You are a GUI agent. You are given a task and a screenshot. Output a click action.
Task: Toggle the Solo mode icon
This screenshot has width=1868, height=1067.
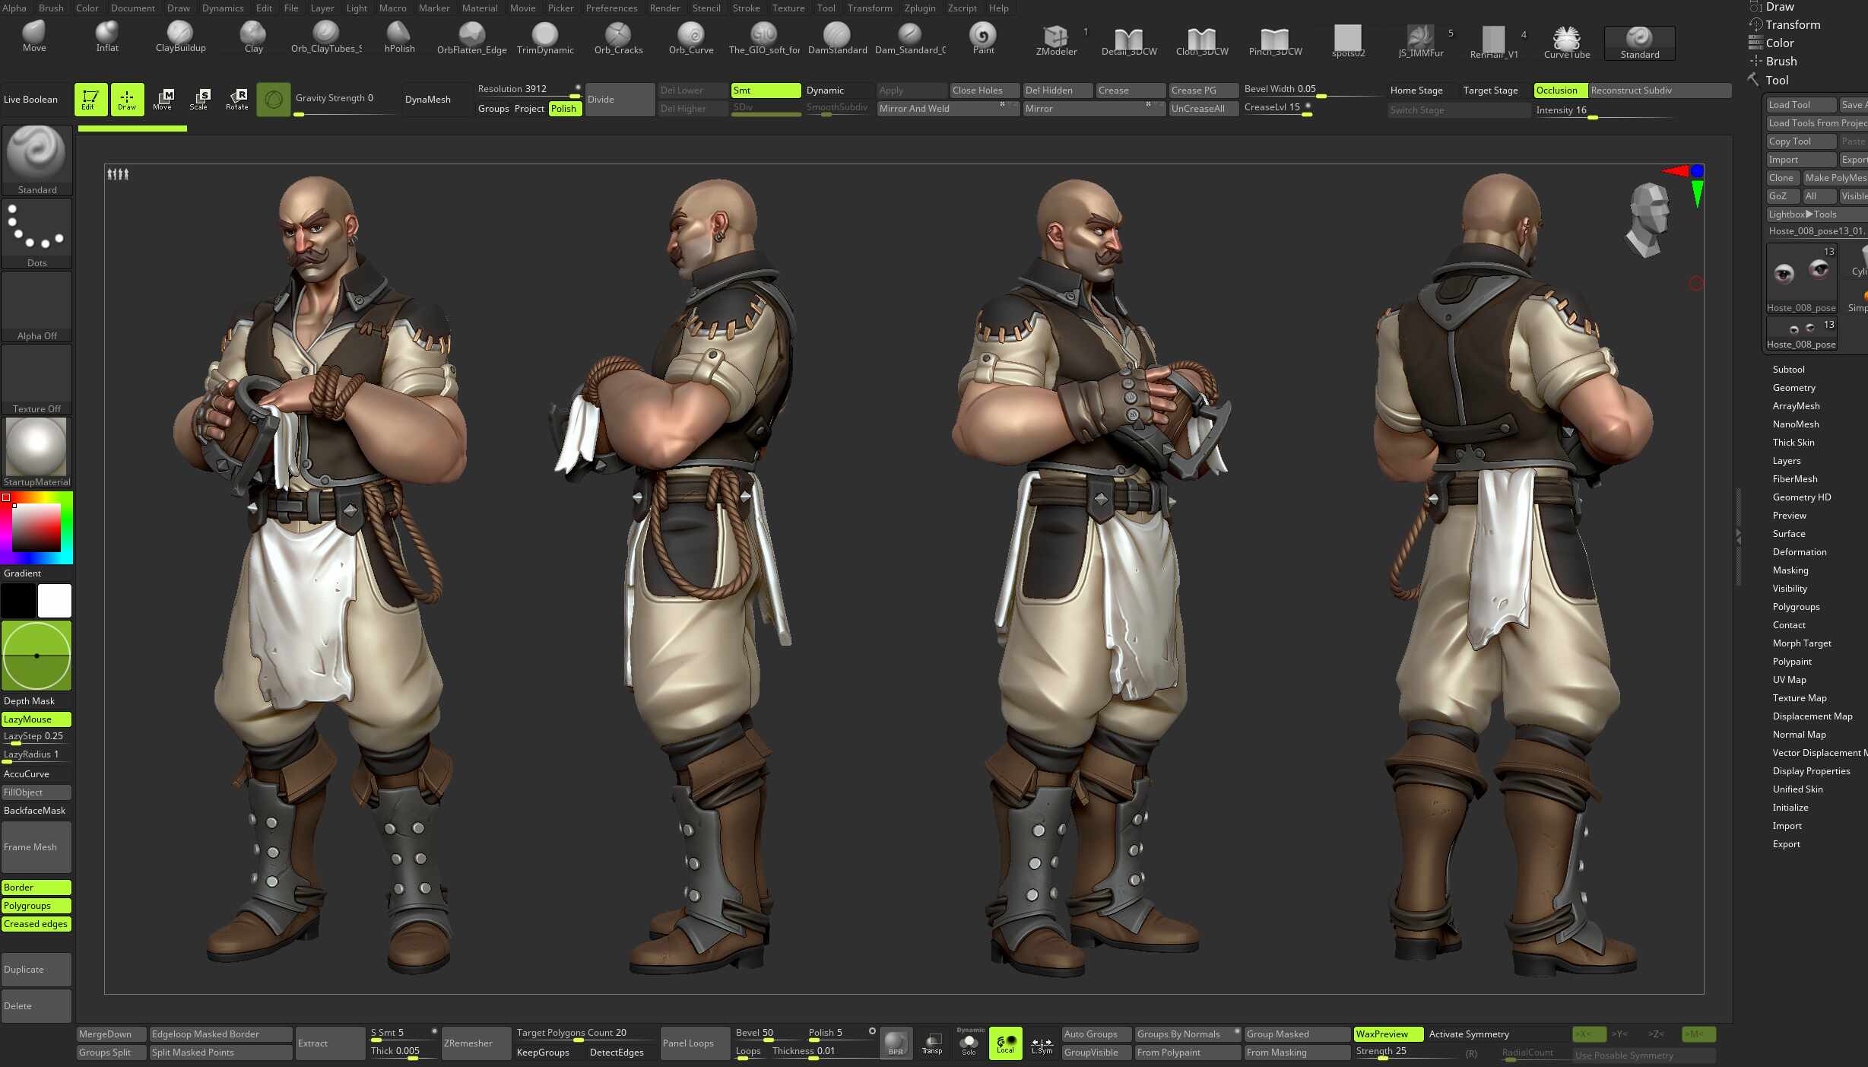click(x=969, y=1043)
